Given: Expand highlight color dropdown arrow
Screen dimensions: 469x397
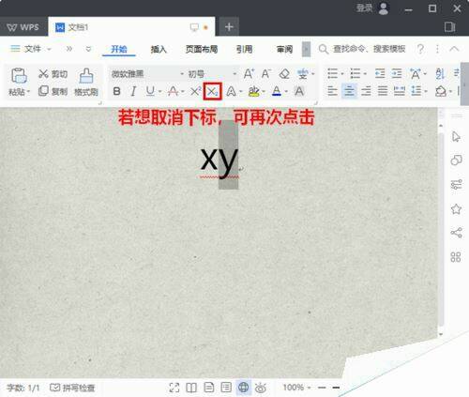Looking at the screenshot, I should coord(264,92).
